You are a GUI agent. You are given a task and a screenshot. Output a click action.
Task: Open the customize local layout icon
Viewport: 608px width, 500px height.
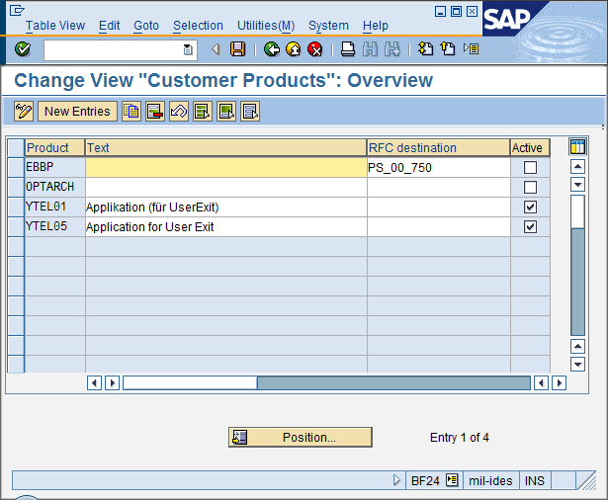coord(472,49)
